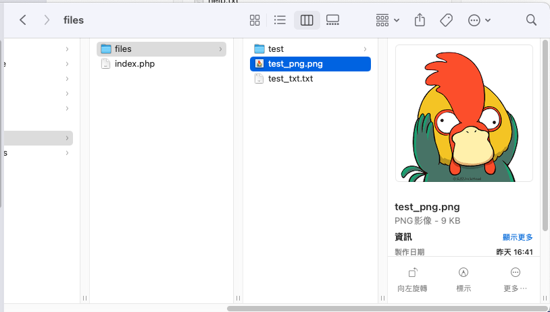
Task: Open the test folder
Action: point(310,49)
